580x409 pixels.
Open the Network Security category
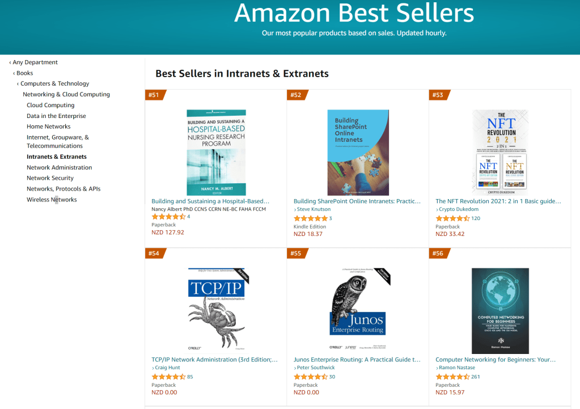(x=50, y=178)
